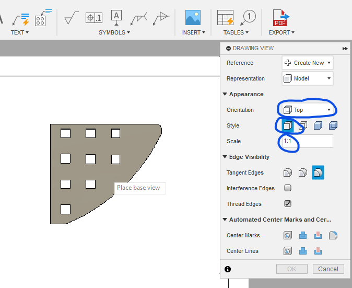Open the INSERT menu
This screenshot has width=352, height=288.
[194, 32]
